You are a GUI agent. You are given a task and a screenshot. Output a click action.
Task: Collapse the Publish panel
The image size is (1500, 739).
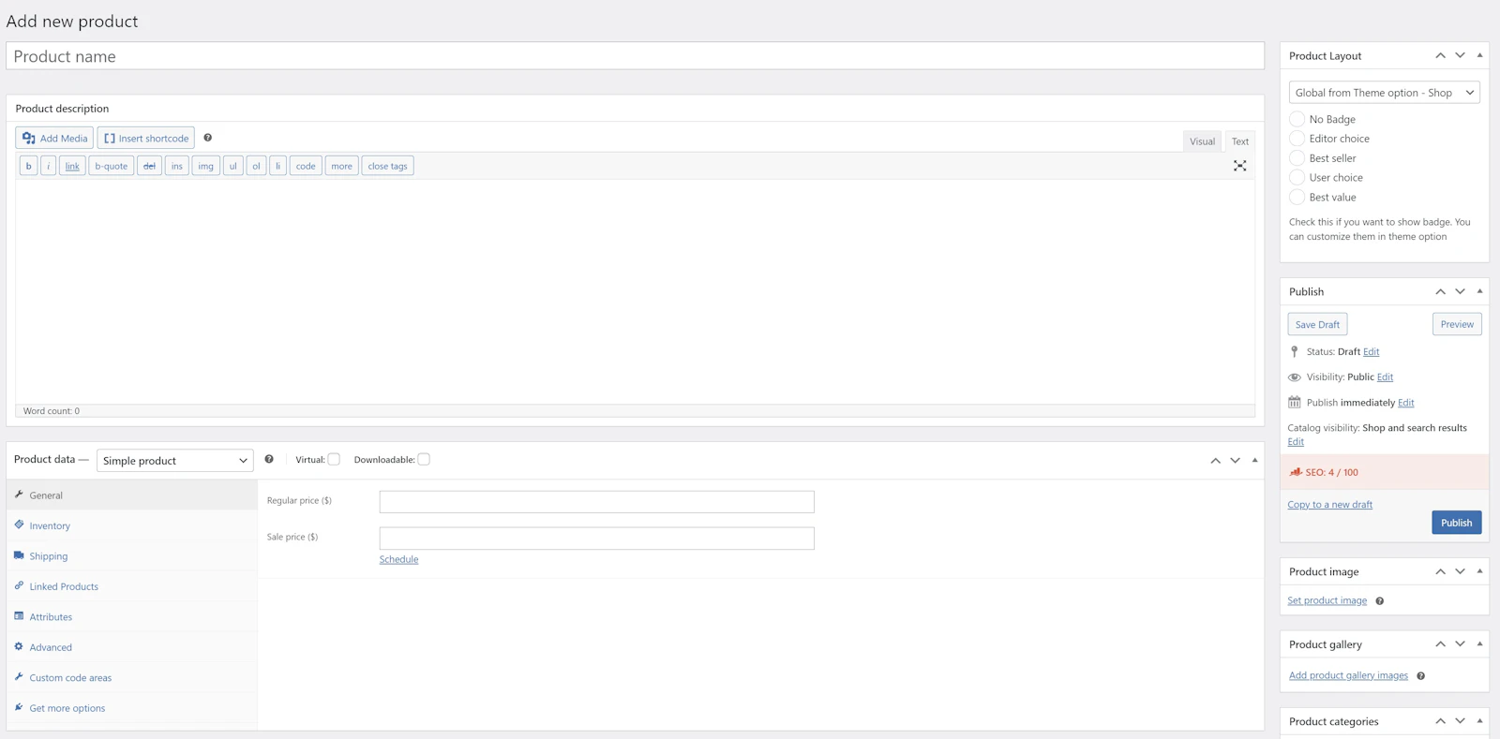point(1479,291)
